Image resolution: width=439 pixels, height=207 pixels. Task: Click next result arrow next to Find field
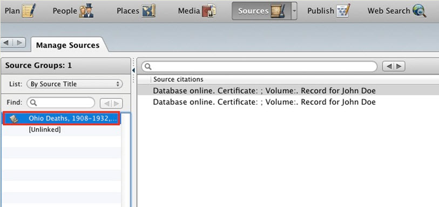click(117, 104)
